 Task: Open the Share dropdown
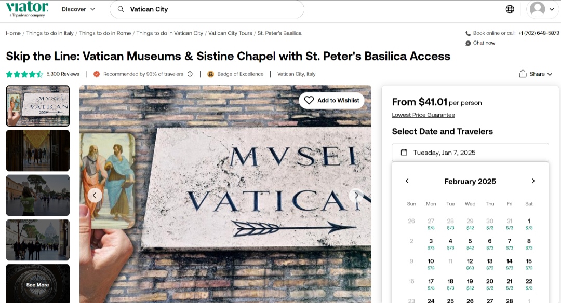(536, 74)
